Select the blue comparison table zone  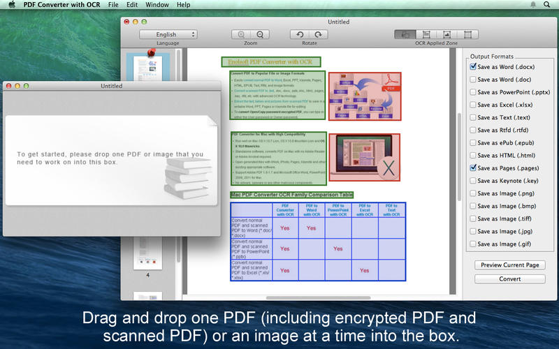318,242
